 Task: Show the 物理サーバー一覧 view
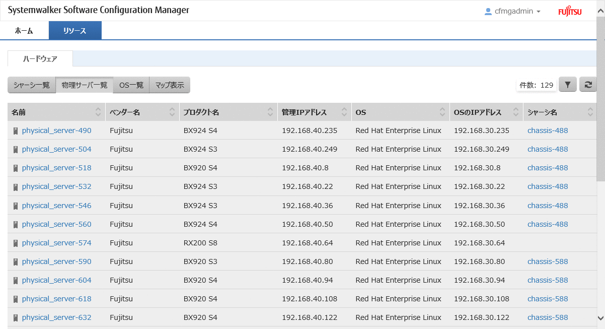(85, 85)
